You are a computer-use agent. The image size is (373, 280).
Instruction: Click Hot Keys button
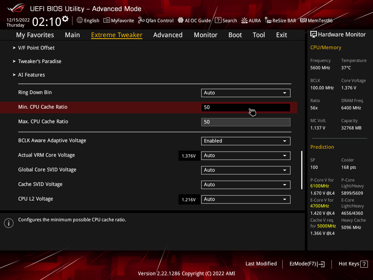(x=353, y=264)
